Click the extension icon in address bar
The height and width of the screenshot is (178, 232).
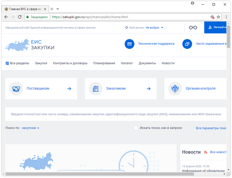[x=212, y=17]
